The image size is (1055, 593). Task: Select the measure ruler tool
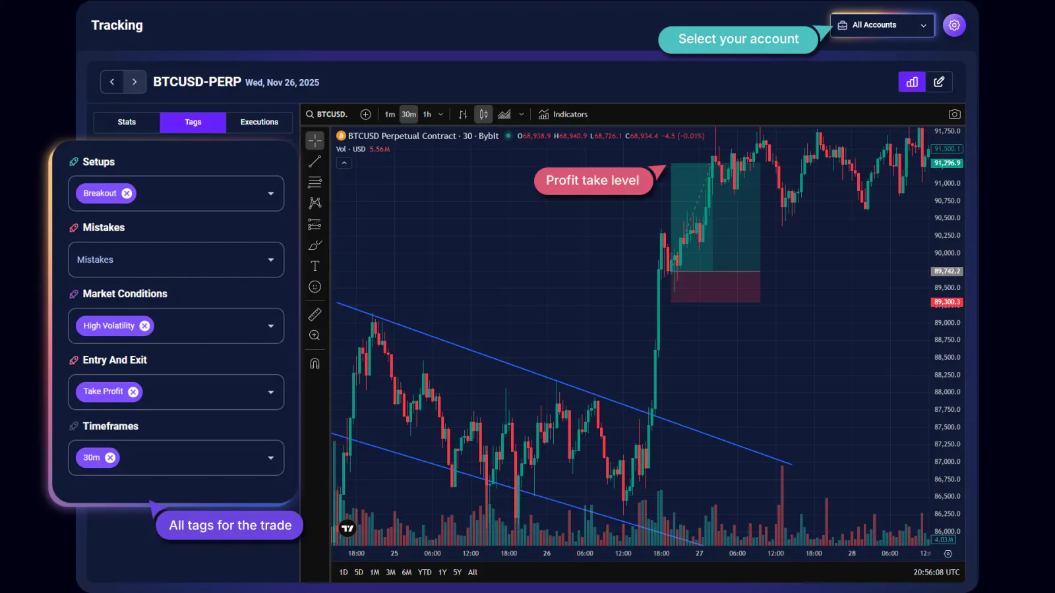tap(315, 315)
